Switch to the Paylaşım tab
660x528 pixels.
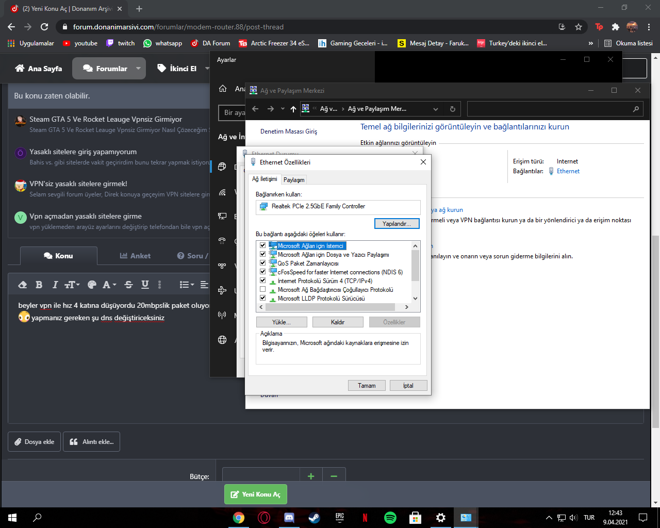pos(294,180)
